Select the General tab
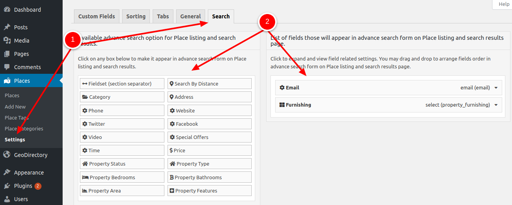This screenshot has height=205, width=512. (190, 16)
